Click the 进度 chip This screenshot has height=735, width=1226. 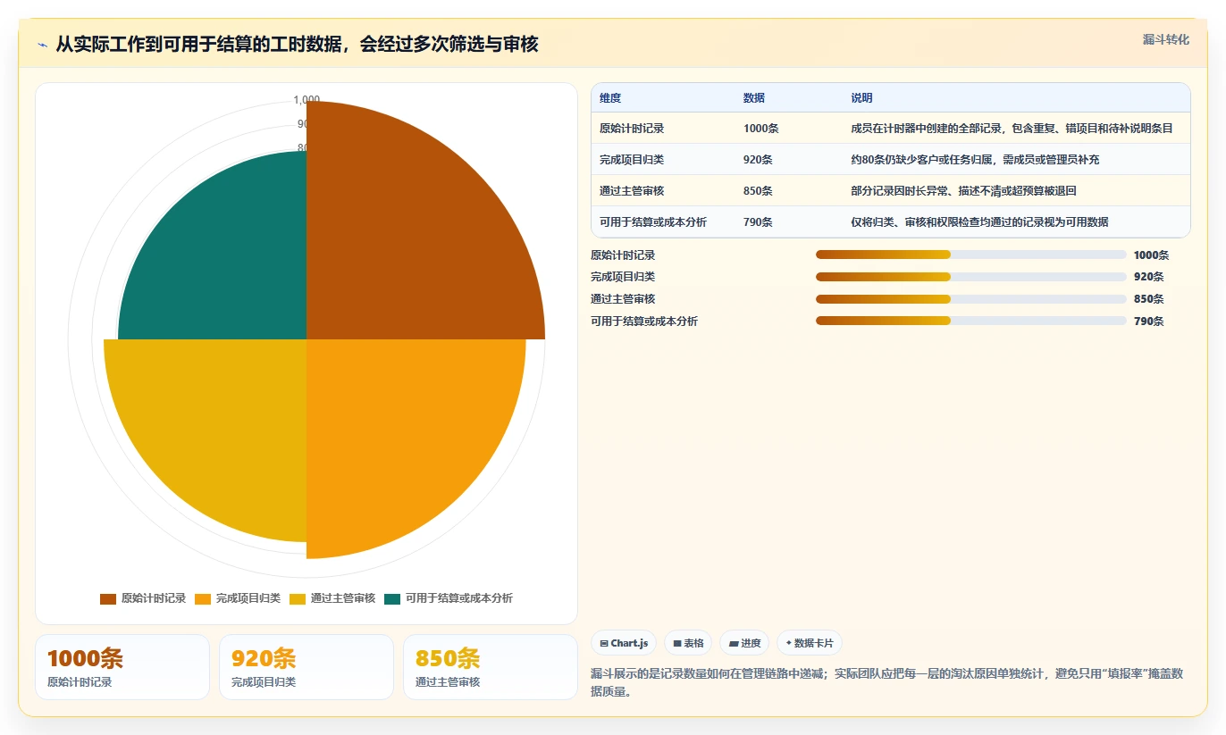744,643
